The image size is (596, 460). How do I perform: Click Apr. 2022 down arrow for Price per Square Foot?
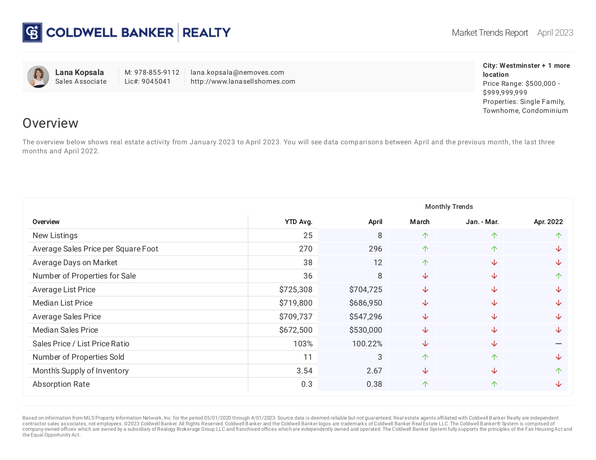tap(558, 249)
